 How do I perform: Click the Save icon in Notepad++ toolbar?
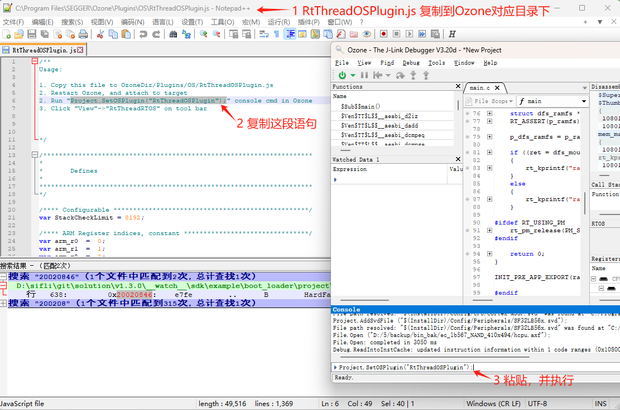32,35
